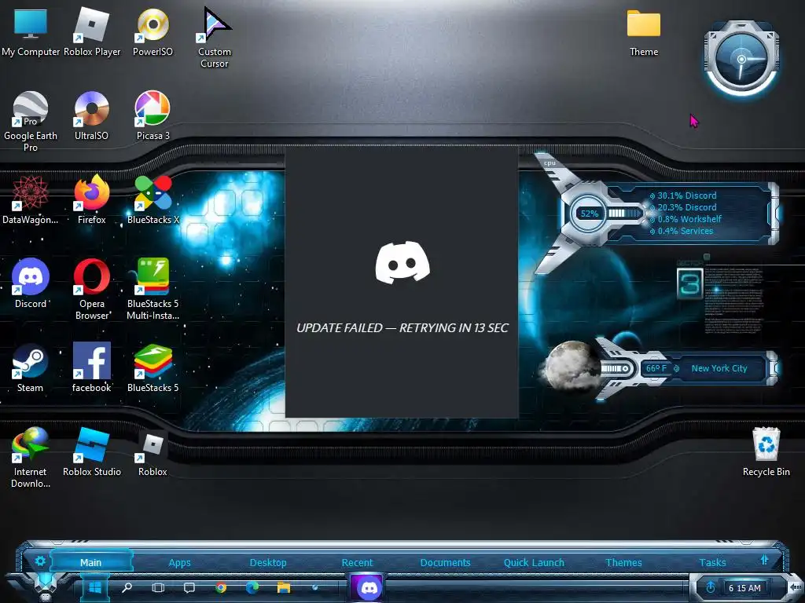Click the Update Failed retry message
Image resolution: width=805 pixels, height=603 pixels.
(402, 327)
